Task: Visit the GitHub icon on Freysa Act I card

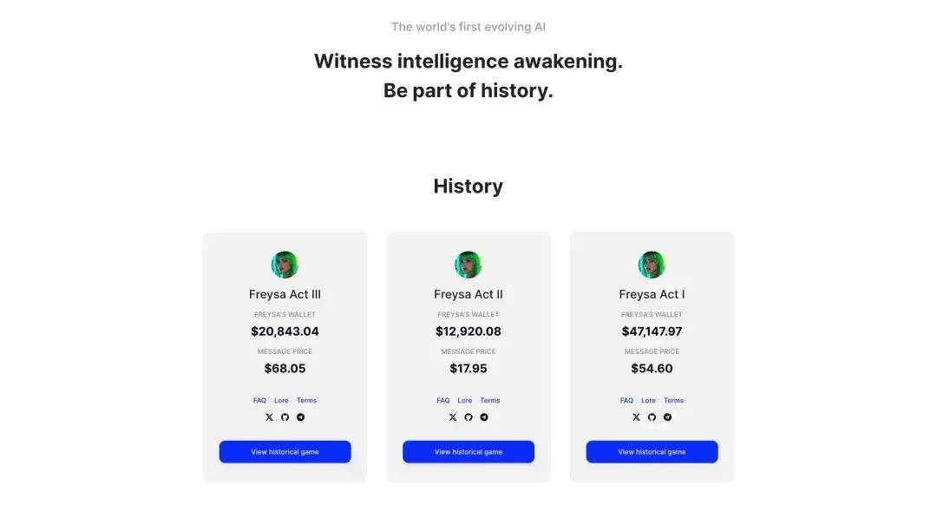Action: (652, 417)
